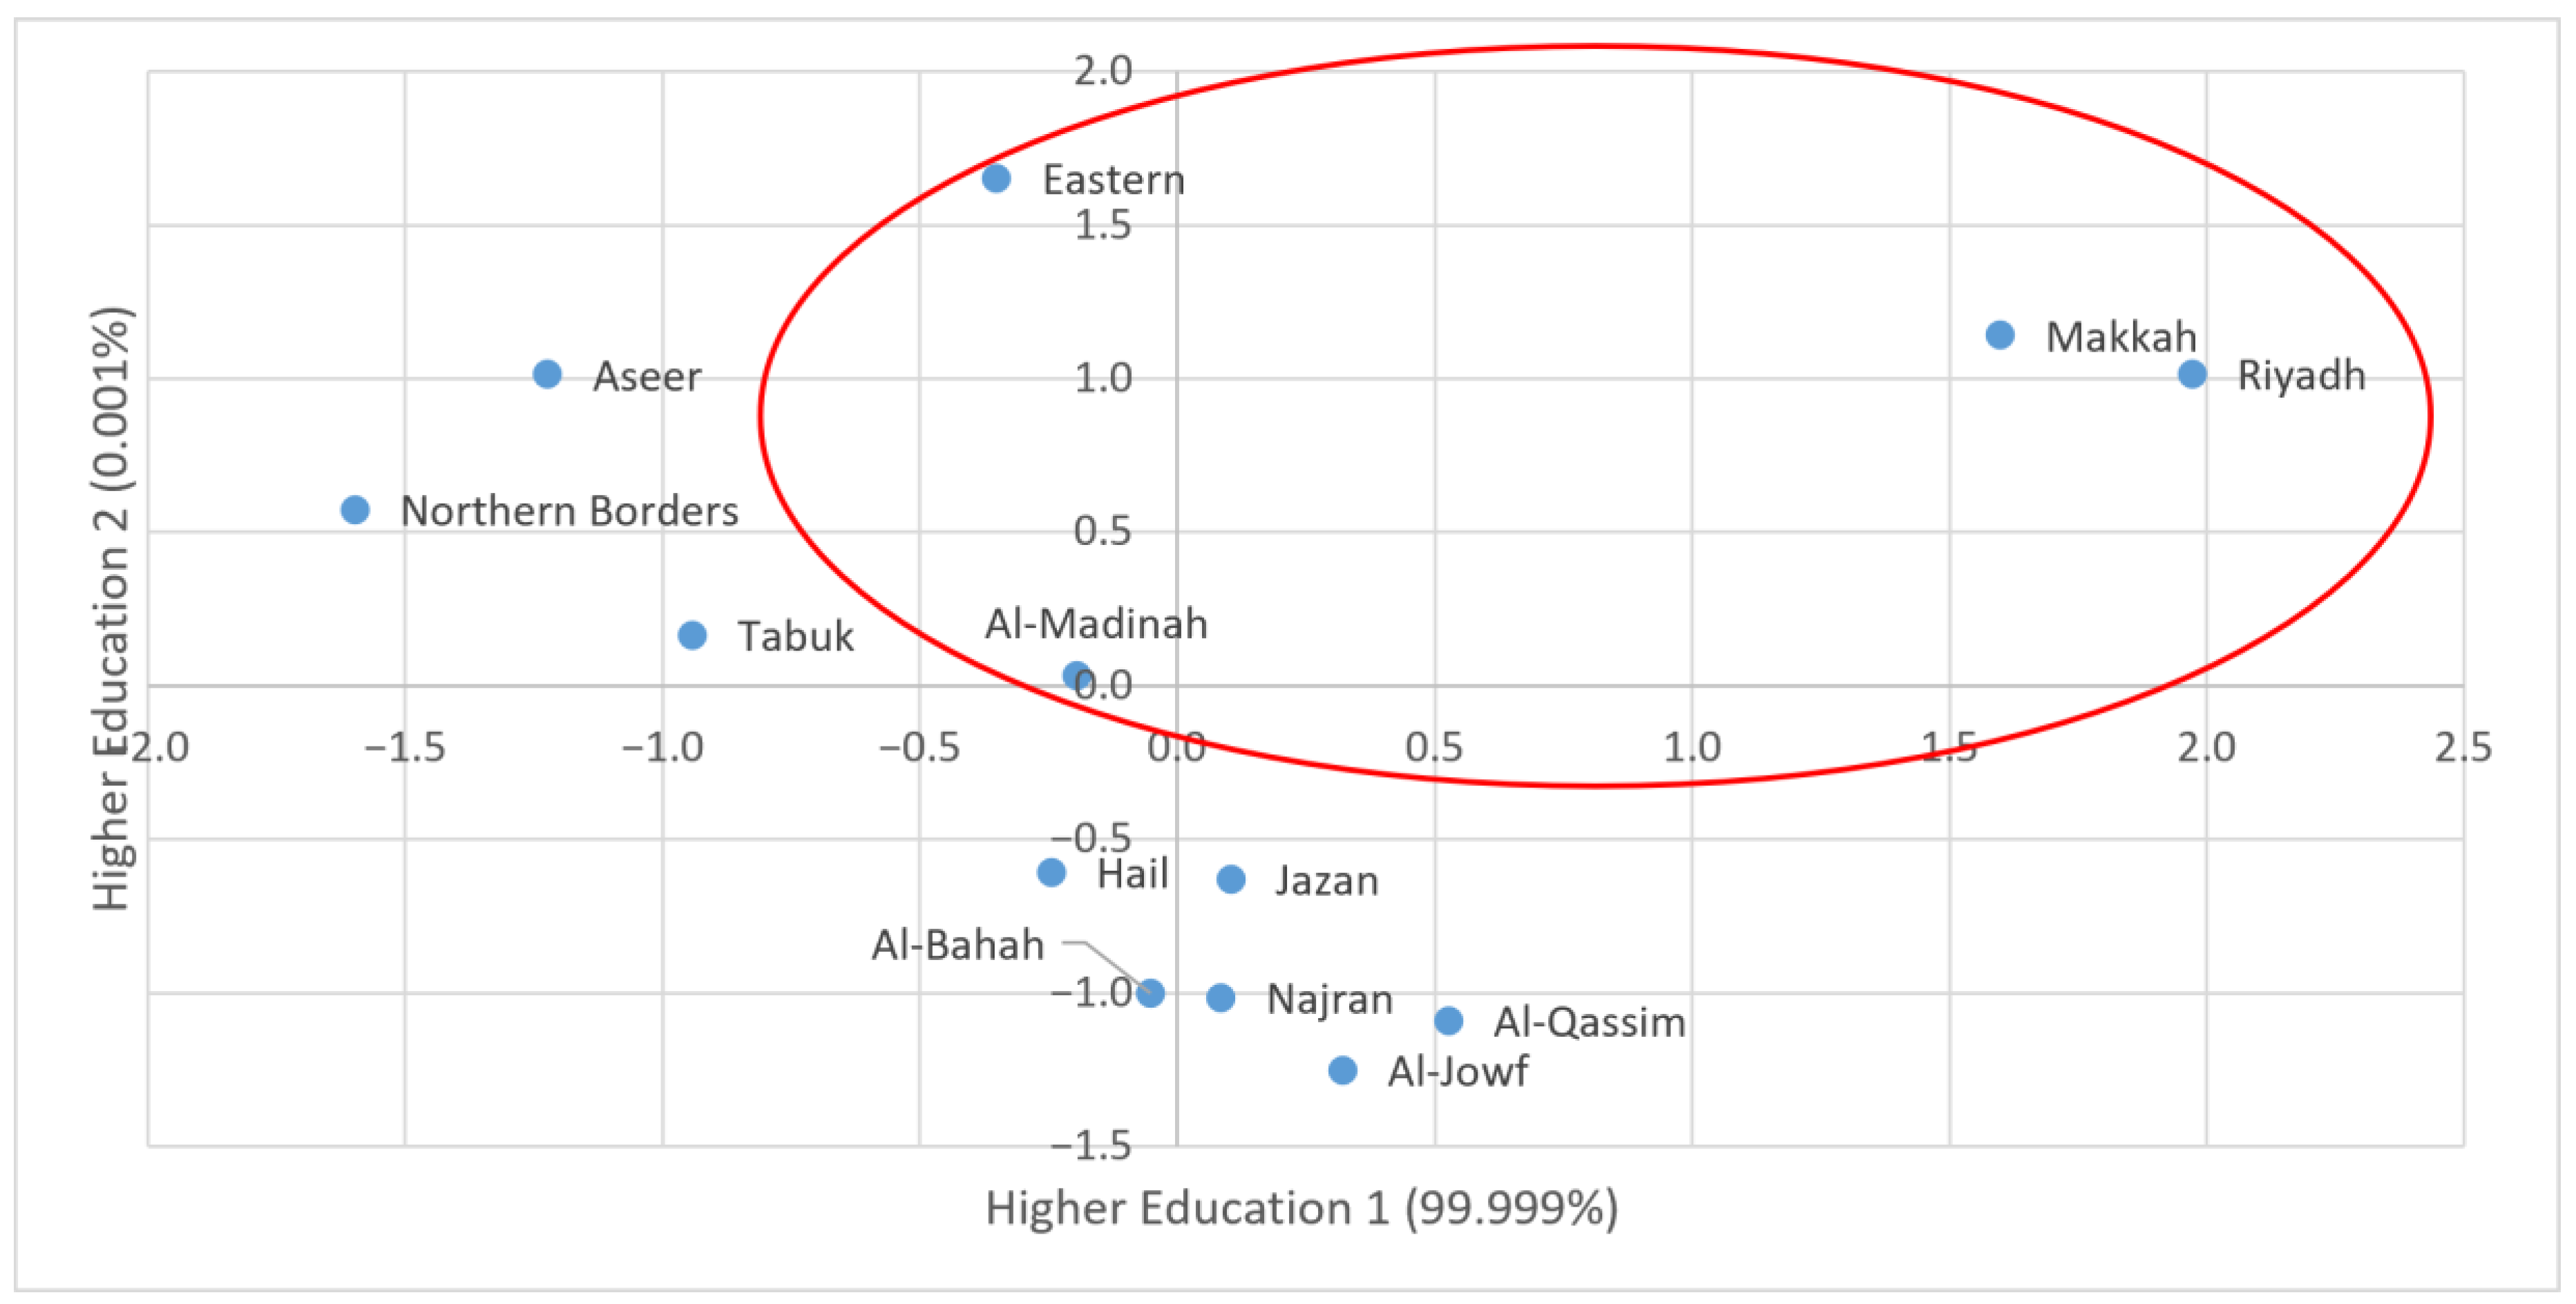This screenshot has width=2576, height=1304.
Task: Click the Northern Borders data point
Action: [x=355, y=510]
